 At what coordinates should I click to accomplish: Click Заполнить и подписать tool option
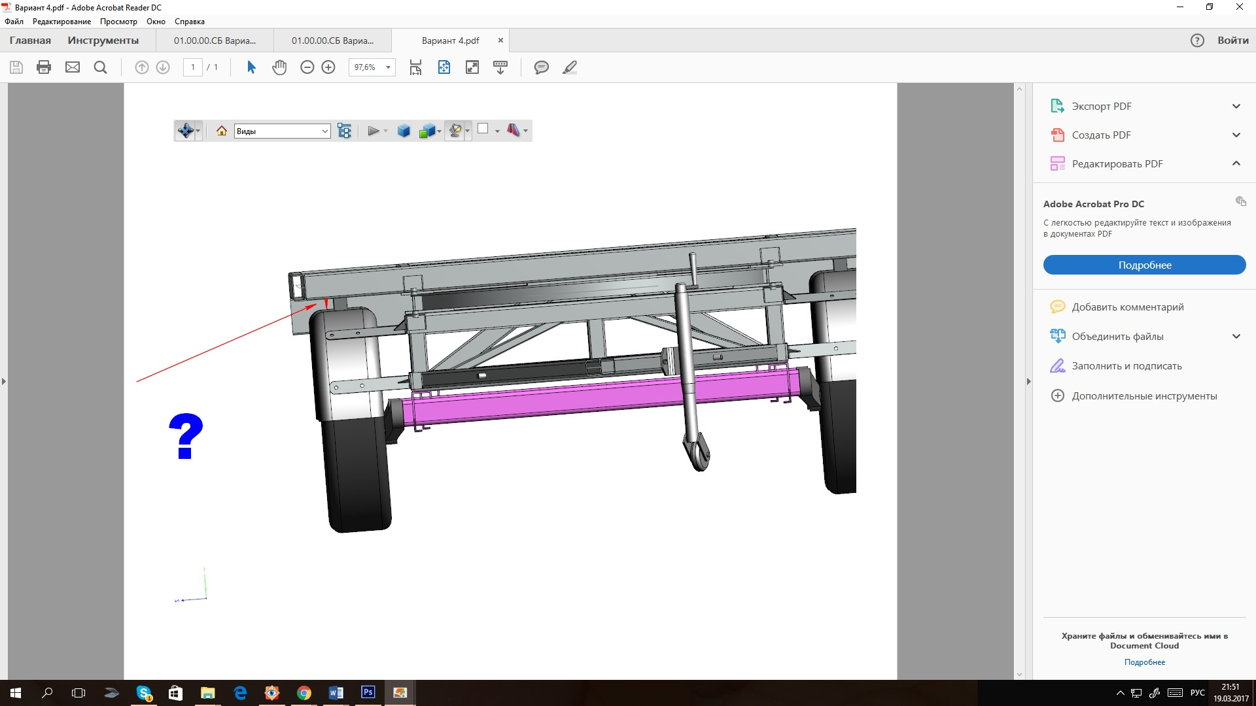pyautogui.click(x=1126, y=365)
